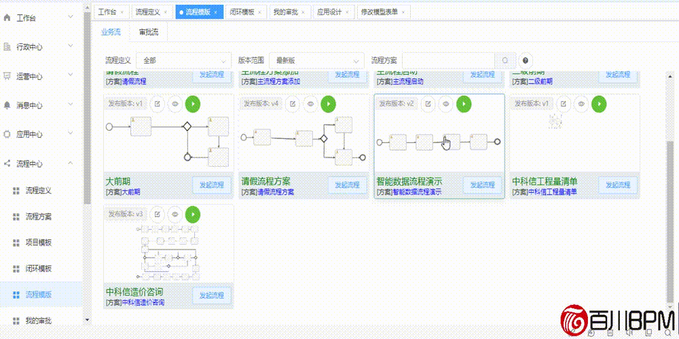Run 请假流程方案 using the green play button
The height and width of the screenshot is (339, 679).
(x=328, y=104)
